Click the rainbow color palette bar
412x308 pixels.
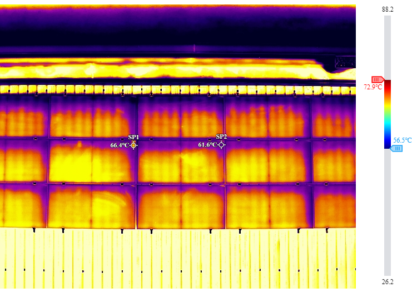(x=388, y=114)
